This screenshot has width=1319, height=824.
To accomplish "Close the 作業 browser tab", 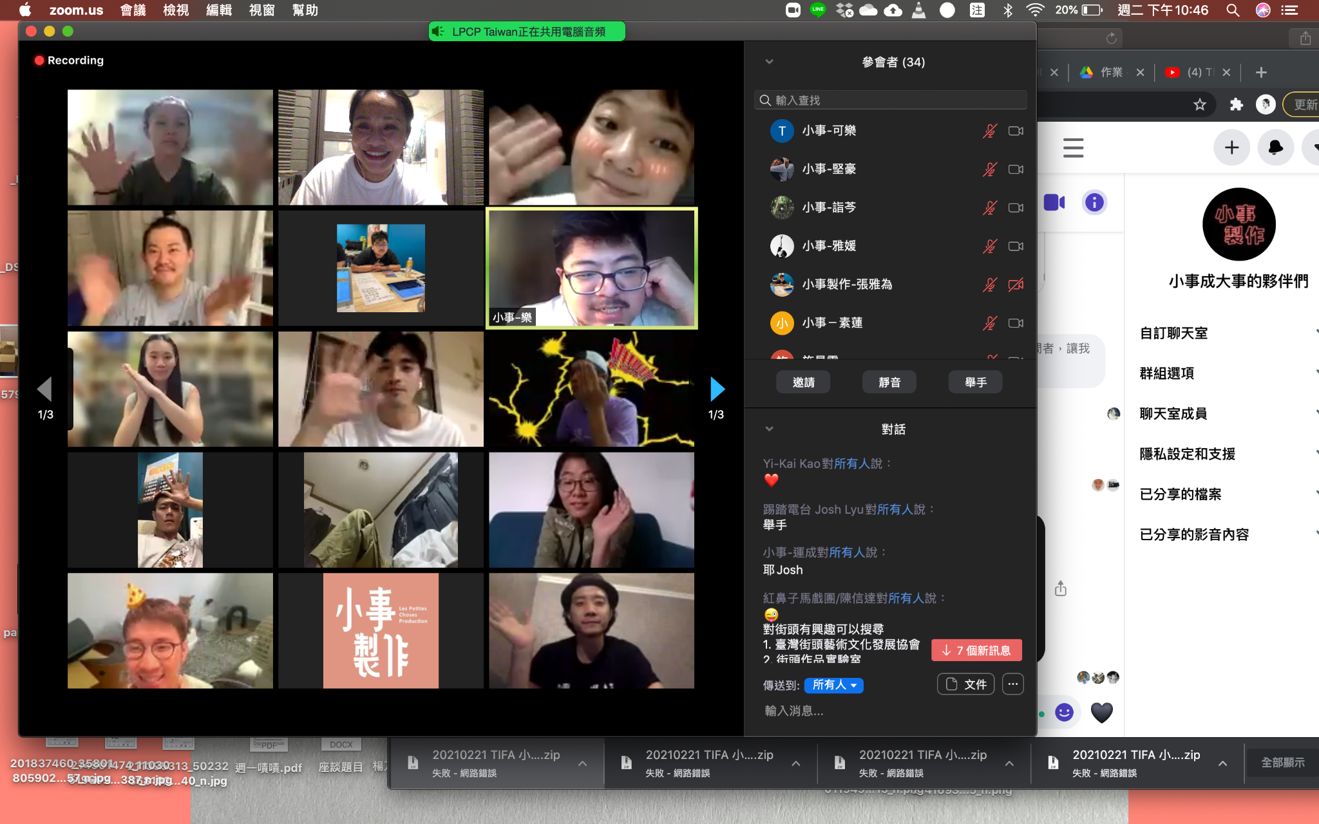I will [x=1140, y=72].
